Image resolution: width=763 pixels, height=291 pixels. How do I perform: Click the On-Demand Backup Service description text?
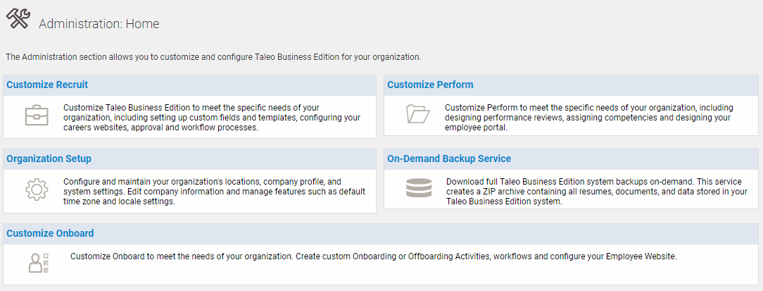coord(590,192)
